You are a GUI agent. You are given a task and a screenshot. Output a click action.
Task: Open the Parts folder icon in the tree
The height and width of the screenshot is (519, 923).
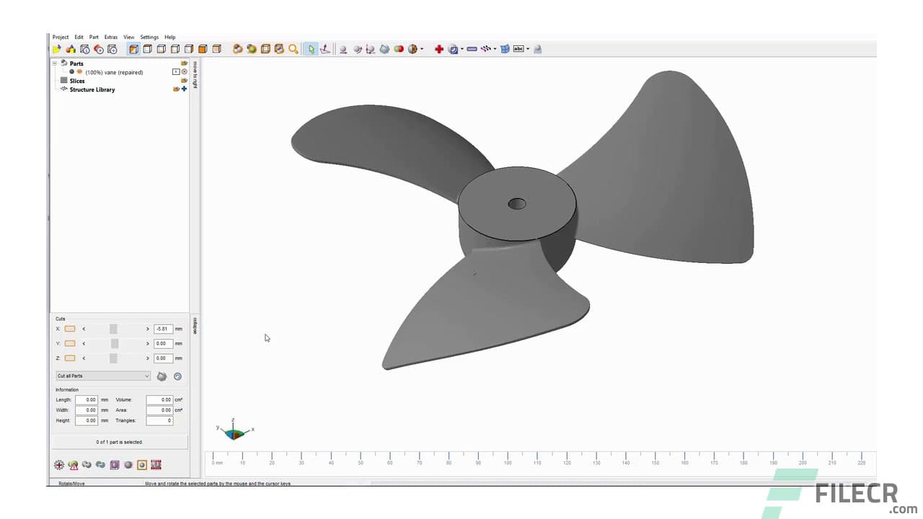click(x=184, y=63)
